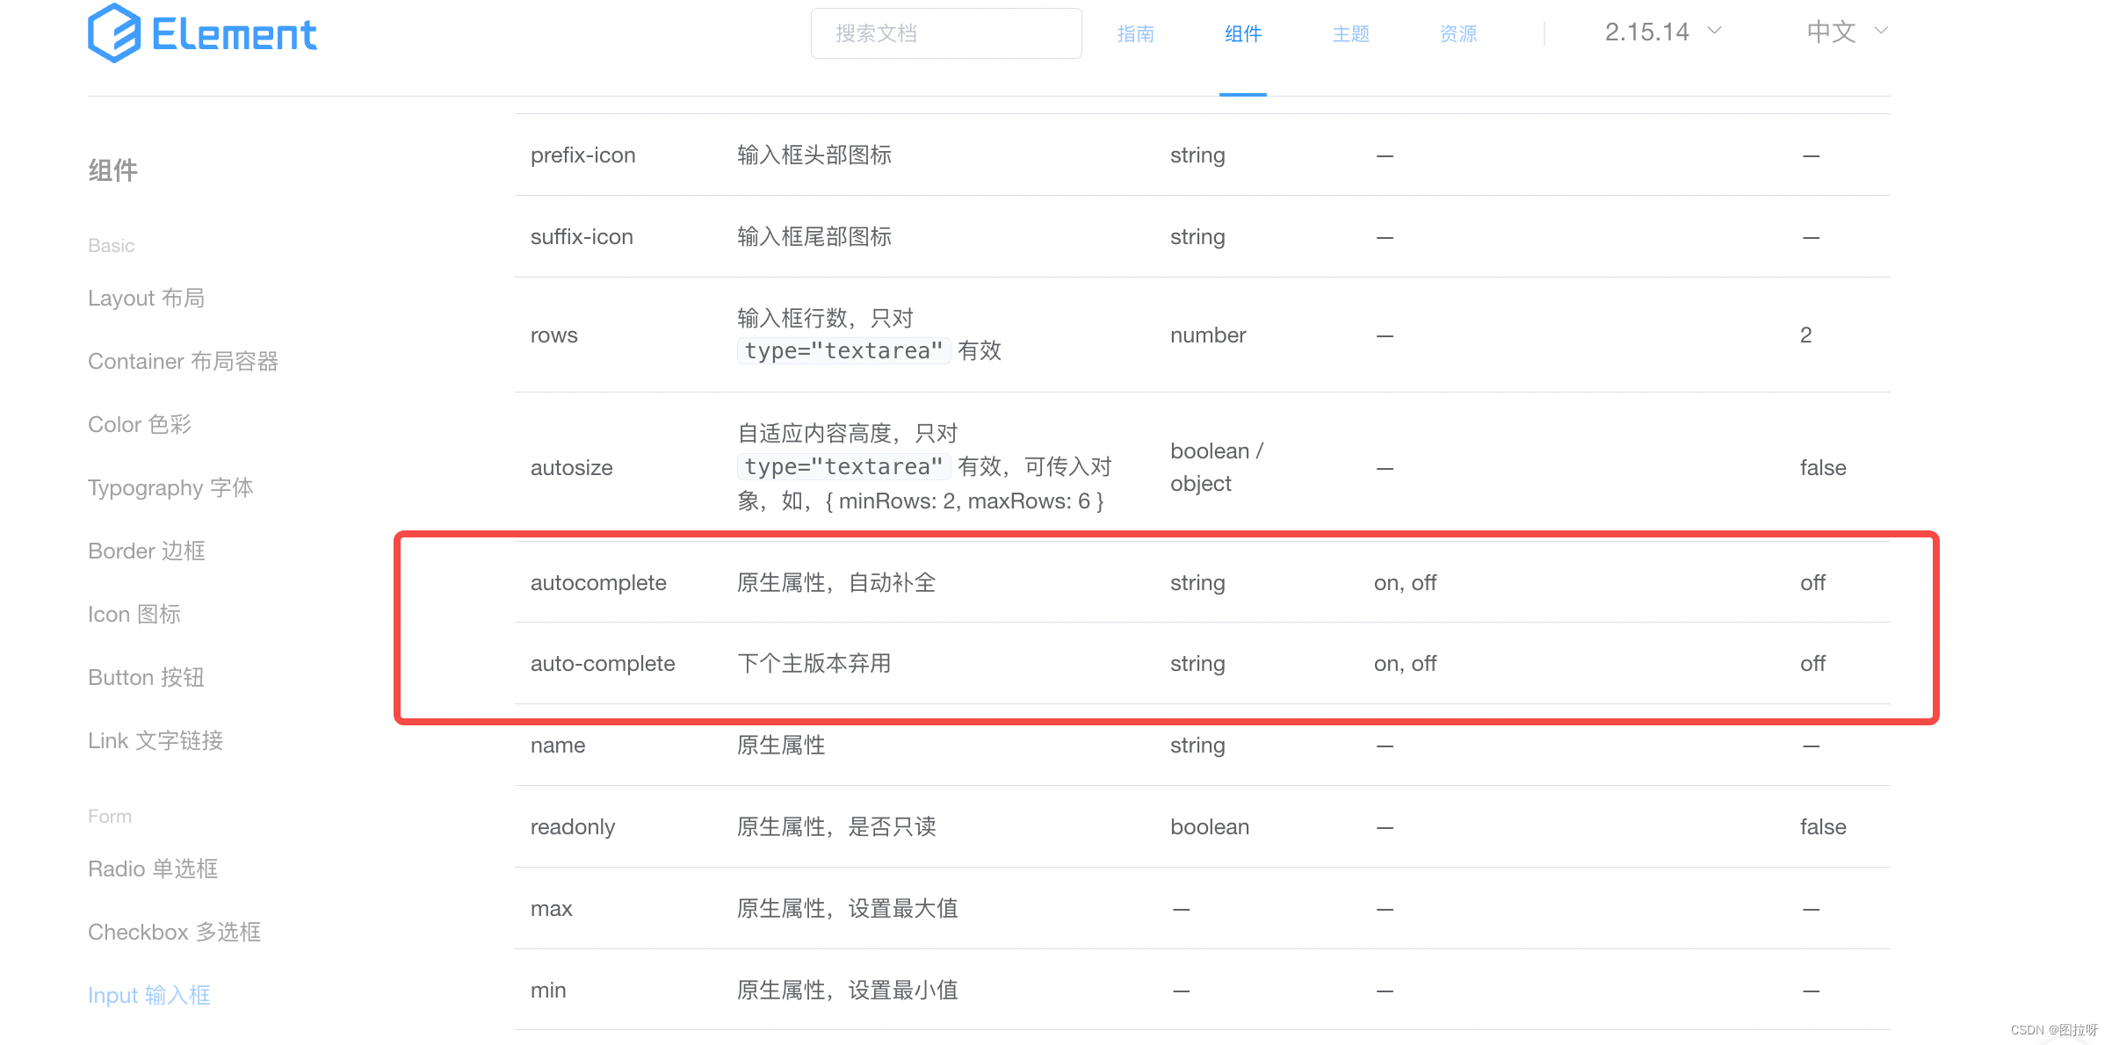Open the 资源 nav tab

click(1458, 33)
